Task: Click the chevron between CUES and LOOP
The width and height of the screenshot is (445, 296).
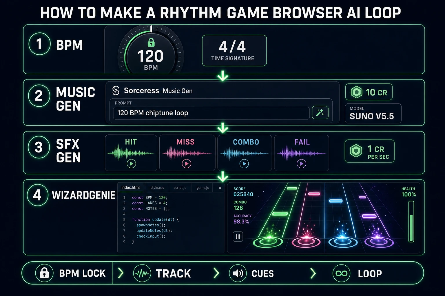Action: pos(313,273)
